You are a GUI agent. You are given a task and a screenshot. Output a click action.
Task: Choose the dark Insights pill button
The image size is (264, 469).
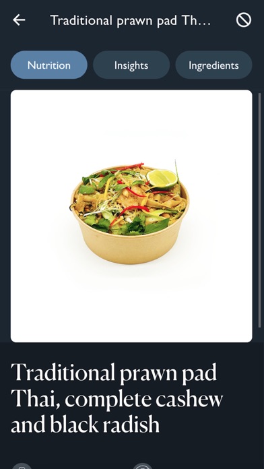(x=131, y=65)
